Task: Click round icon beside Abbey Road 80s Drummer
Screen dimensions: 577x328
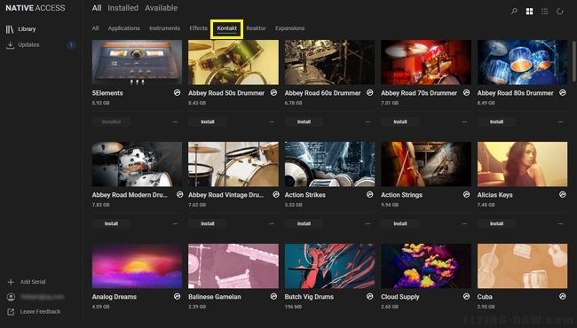Action: [563, 92]
